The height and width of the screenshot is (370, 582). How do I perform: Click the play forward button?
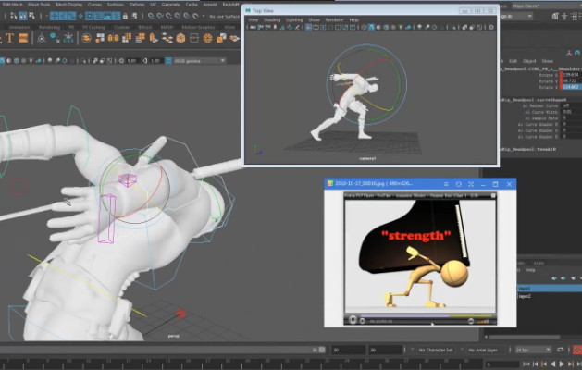tap(562, 364)
